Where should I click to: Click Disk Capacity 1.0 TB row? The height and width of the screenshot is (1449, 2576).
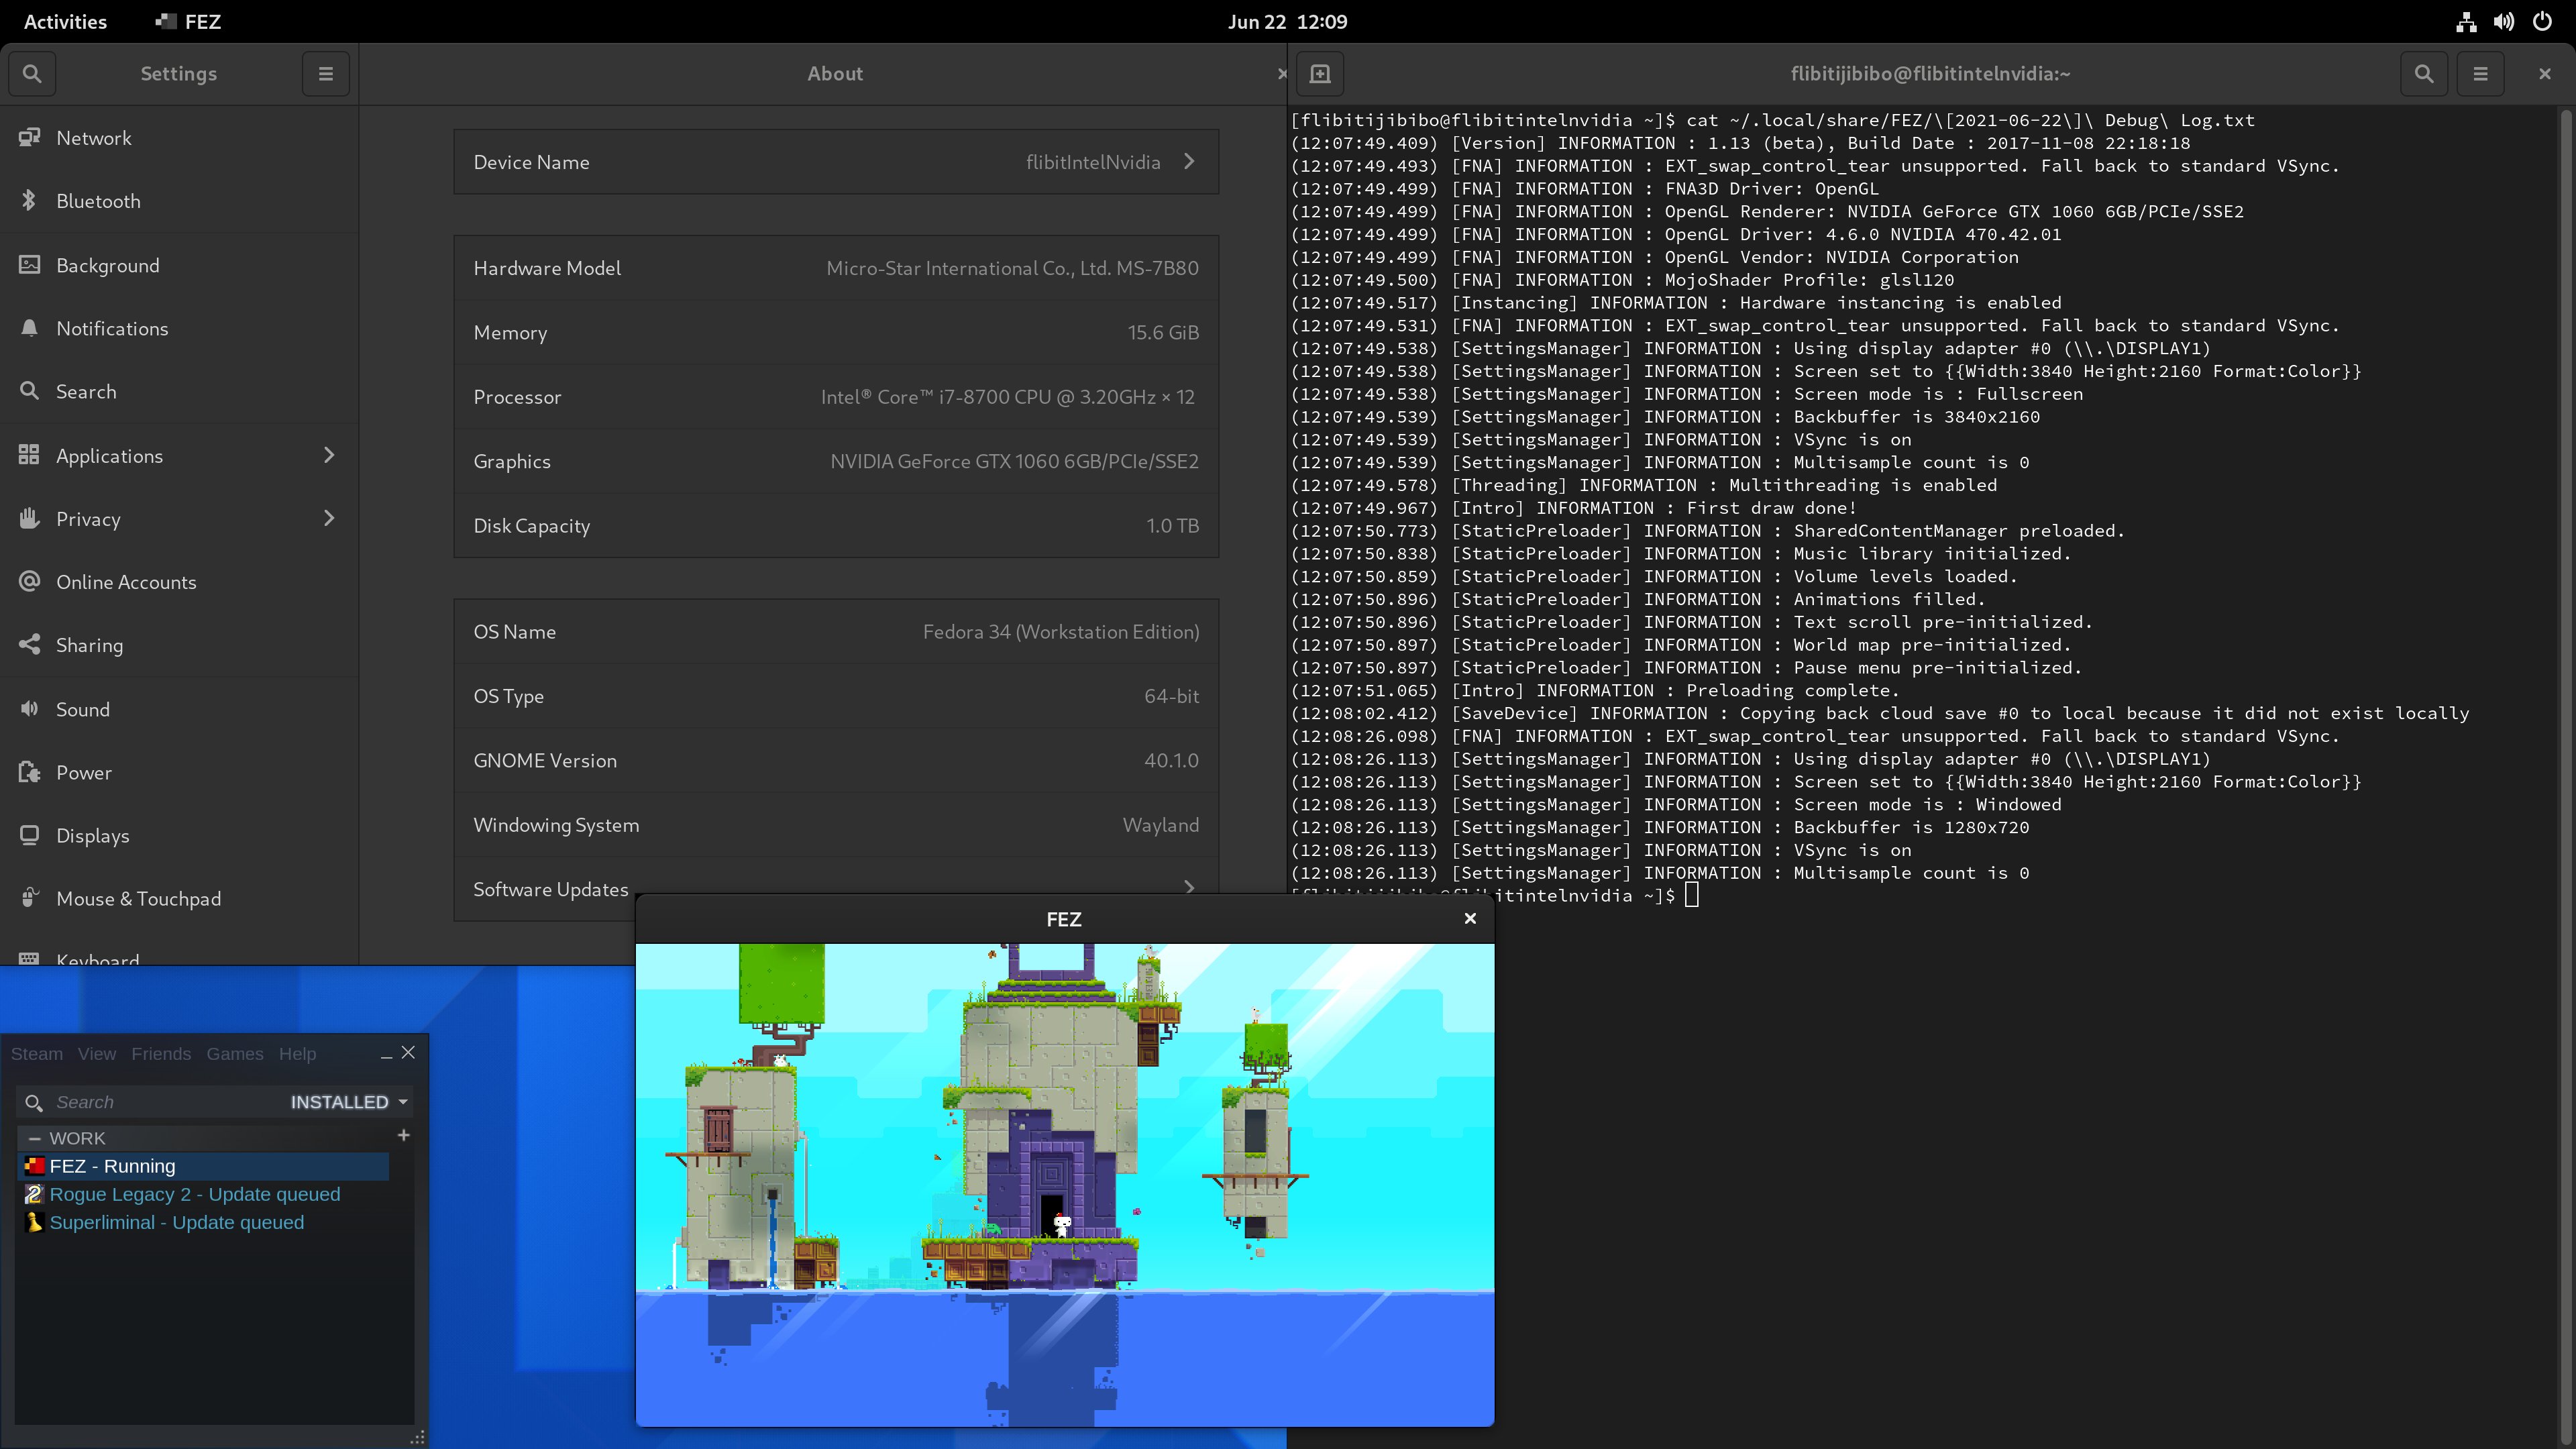coord(836,526)
